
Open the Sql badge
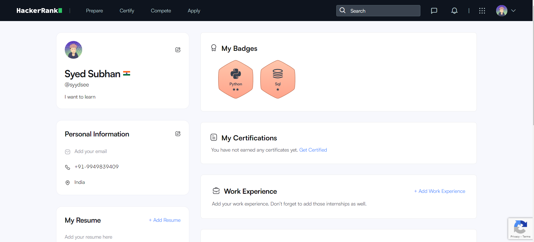pyautogui.click(x=278, y=79)
